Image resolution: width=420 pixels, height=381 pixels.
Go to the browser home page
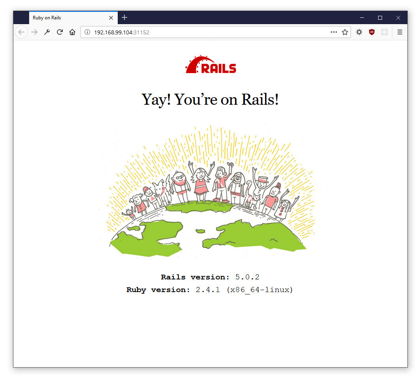click(72, 32)
